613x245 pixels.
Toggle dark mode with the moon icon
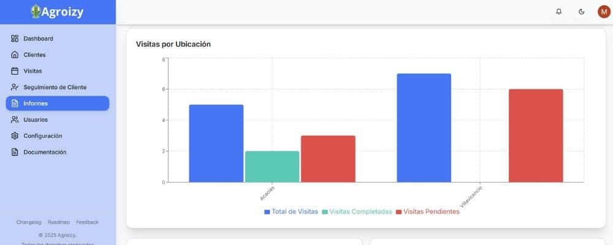tap(582, 12)
